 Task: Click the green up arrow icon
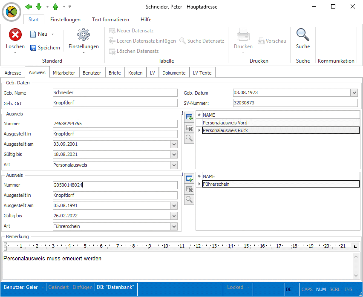pos(55,7)
